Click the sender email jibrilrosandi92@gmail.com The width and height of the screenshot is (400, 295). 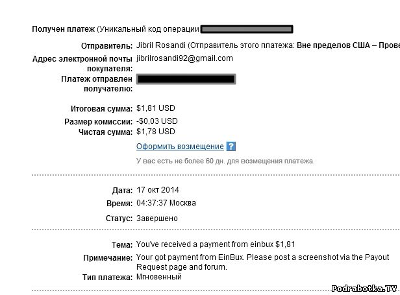184,58
